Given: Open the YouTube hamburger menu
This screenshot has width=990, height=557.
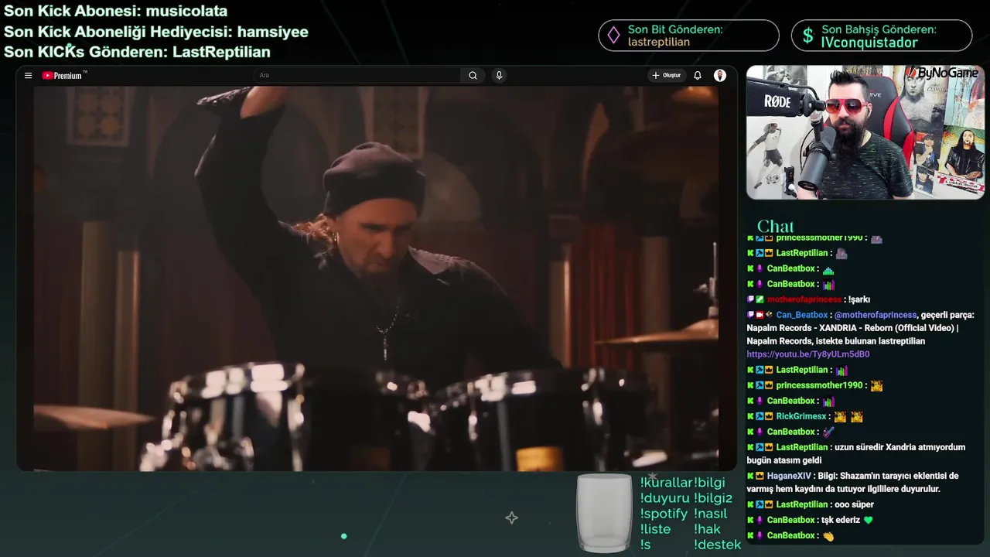Looking at the screenshot, I should coord(28,76).
